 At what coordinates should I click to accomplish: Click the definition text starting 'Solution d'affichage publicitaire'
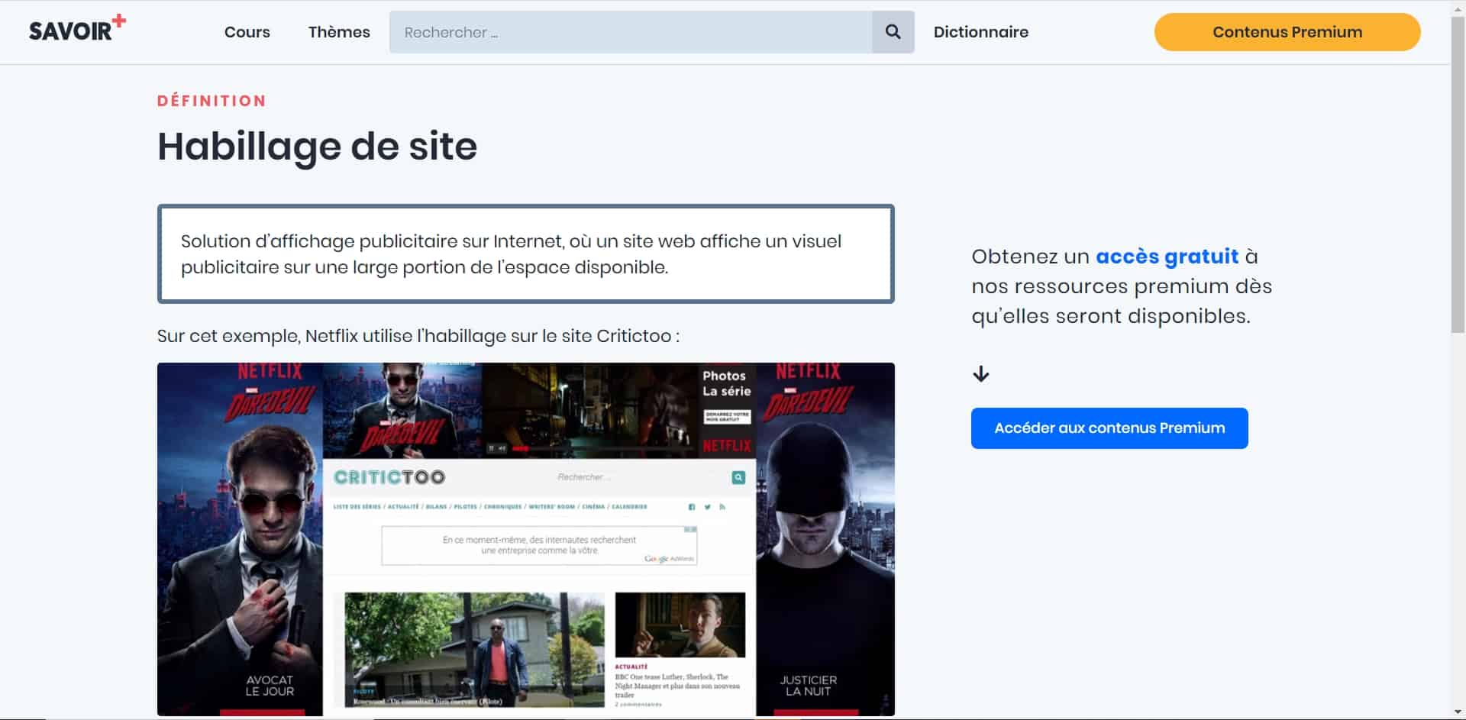point(511,254)
